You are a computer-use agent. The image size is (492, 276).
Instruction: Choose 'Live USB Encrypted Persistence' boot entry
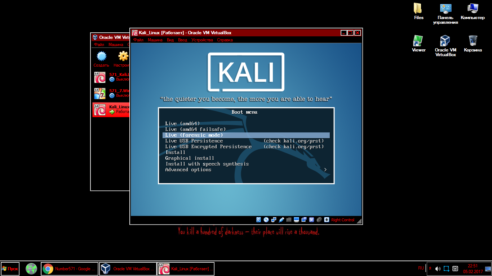246,146
